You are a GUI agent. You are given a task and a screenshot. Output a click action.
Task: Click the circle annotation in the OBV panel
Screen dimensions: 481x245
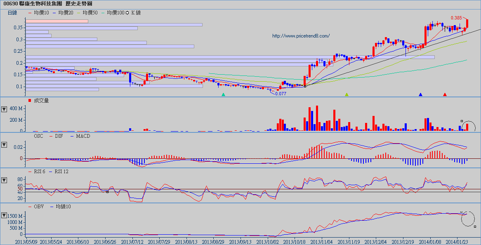[468, 219]
